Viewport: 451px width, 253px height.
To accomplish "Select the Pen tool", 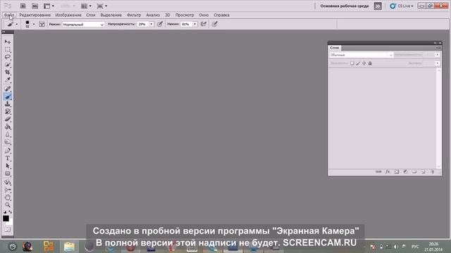I will (8, 151).
